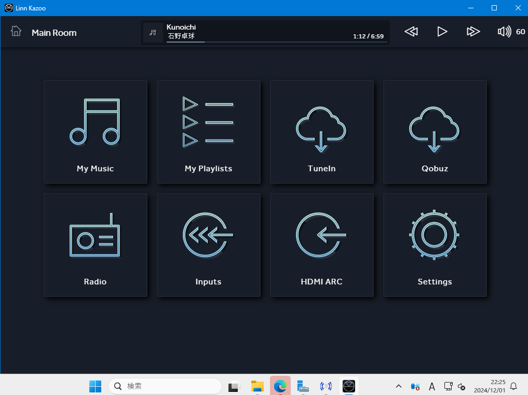The image size is (528, 395).
Task: Open the TuneIn tile
Action: click(x=322, y=132)
